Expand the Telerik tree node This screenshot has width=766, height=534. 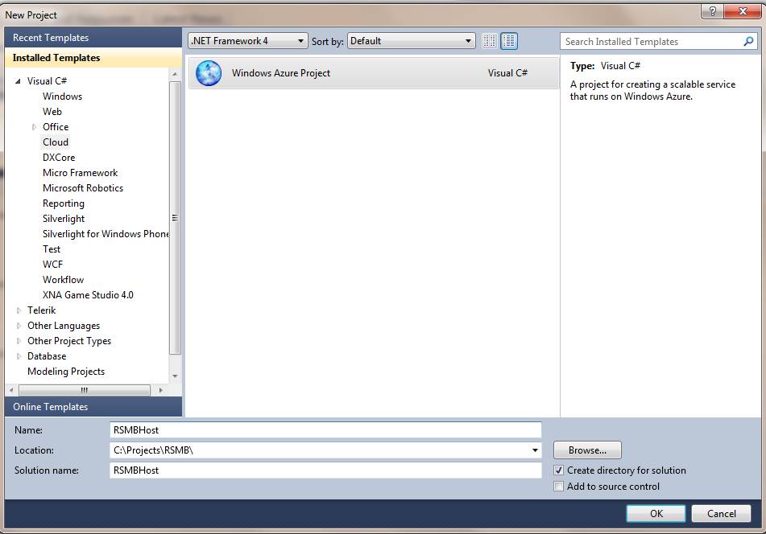click(x=19, y=310)
